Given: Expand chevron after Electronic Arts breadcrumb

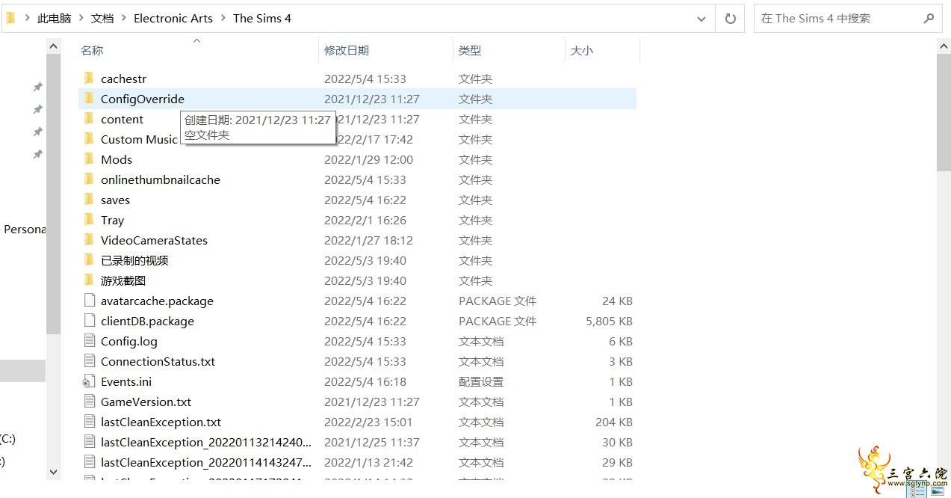Looking at the screenshot, I should [223, 18].
